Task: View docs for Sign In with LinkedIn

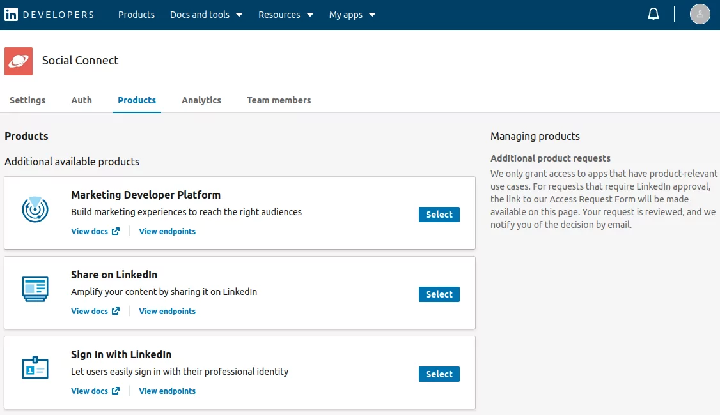Action: 95,391
